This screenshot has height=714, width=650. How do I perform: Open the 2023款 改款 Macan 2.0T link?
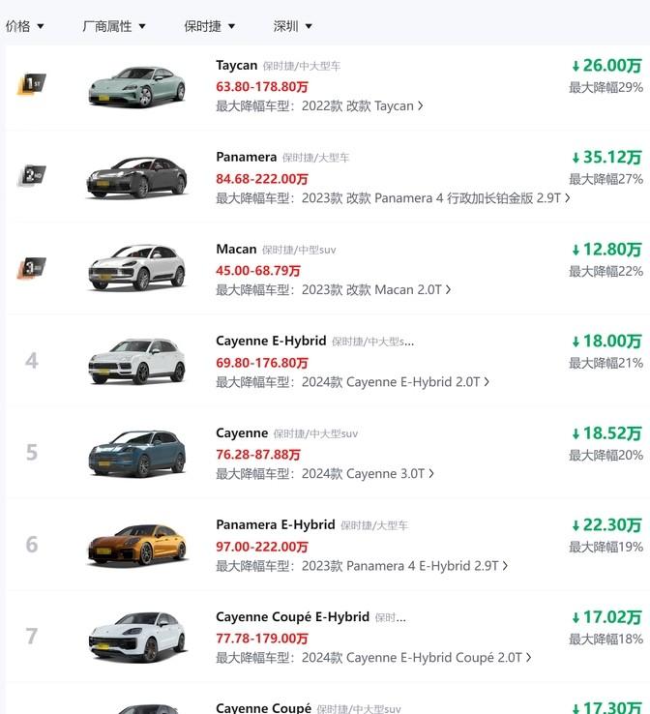click(376, 289)
